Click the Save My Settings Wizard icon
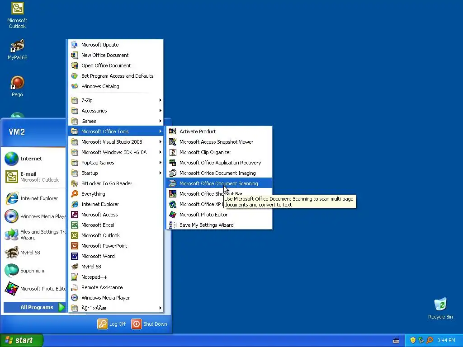463x347 pixels. (x=173, y=225)
